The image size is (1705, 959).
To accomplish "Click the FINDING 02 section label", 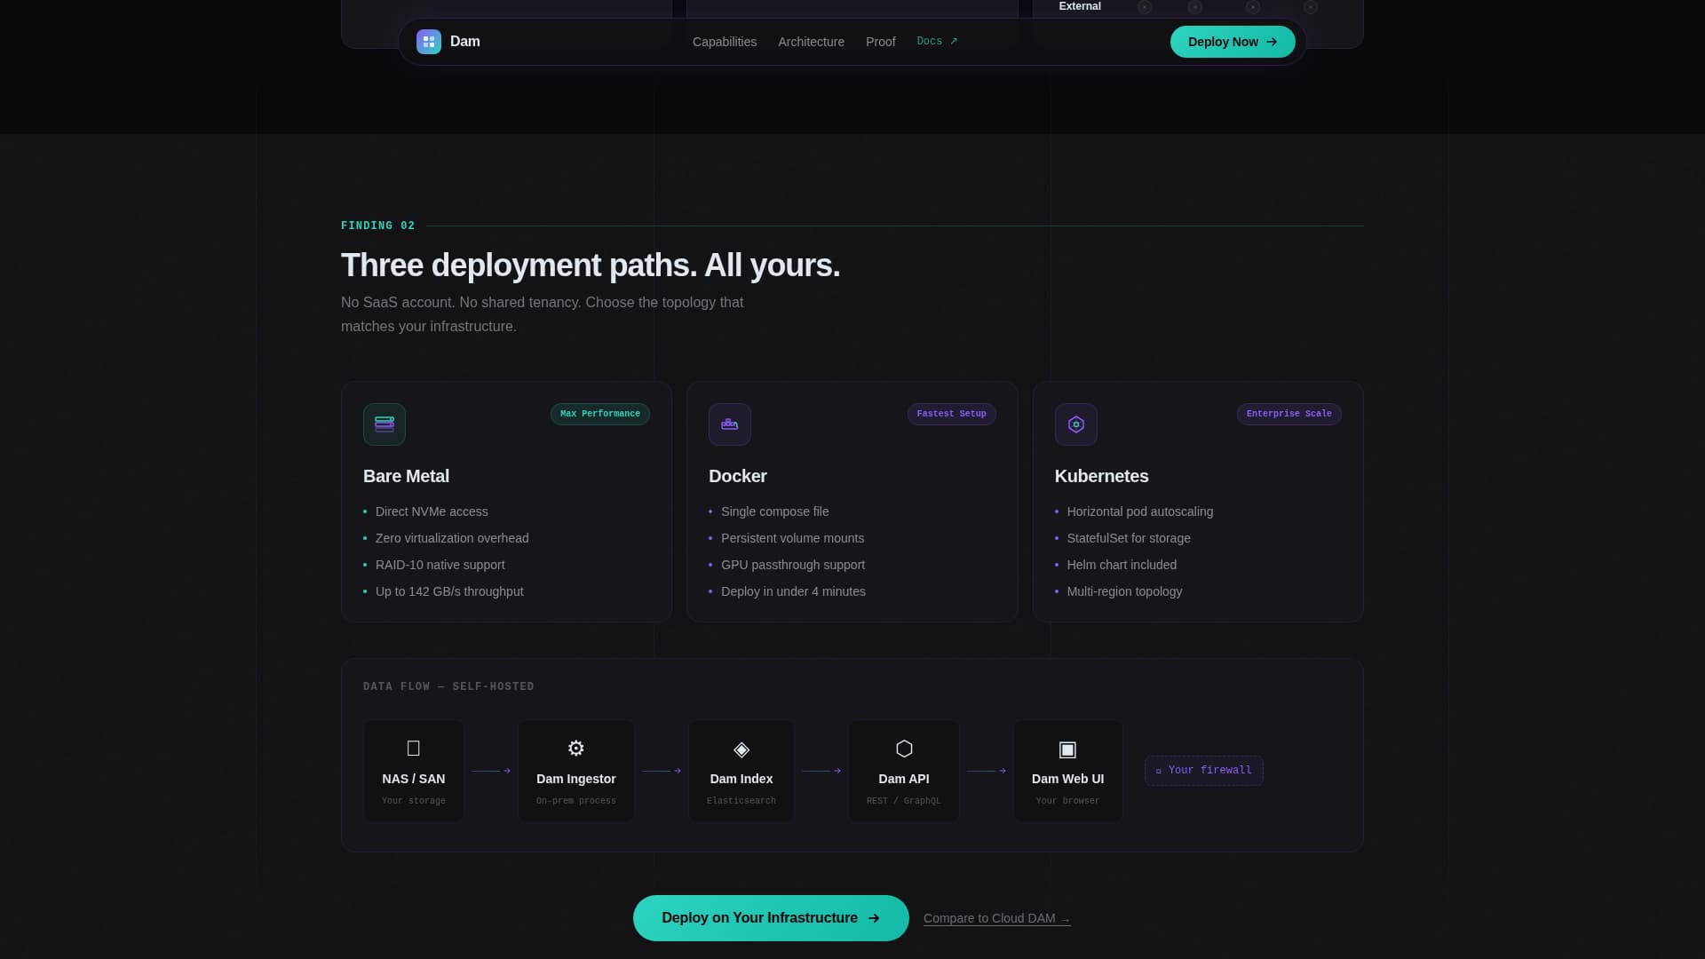I will (x=377, y=226).
